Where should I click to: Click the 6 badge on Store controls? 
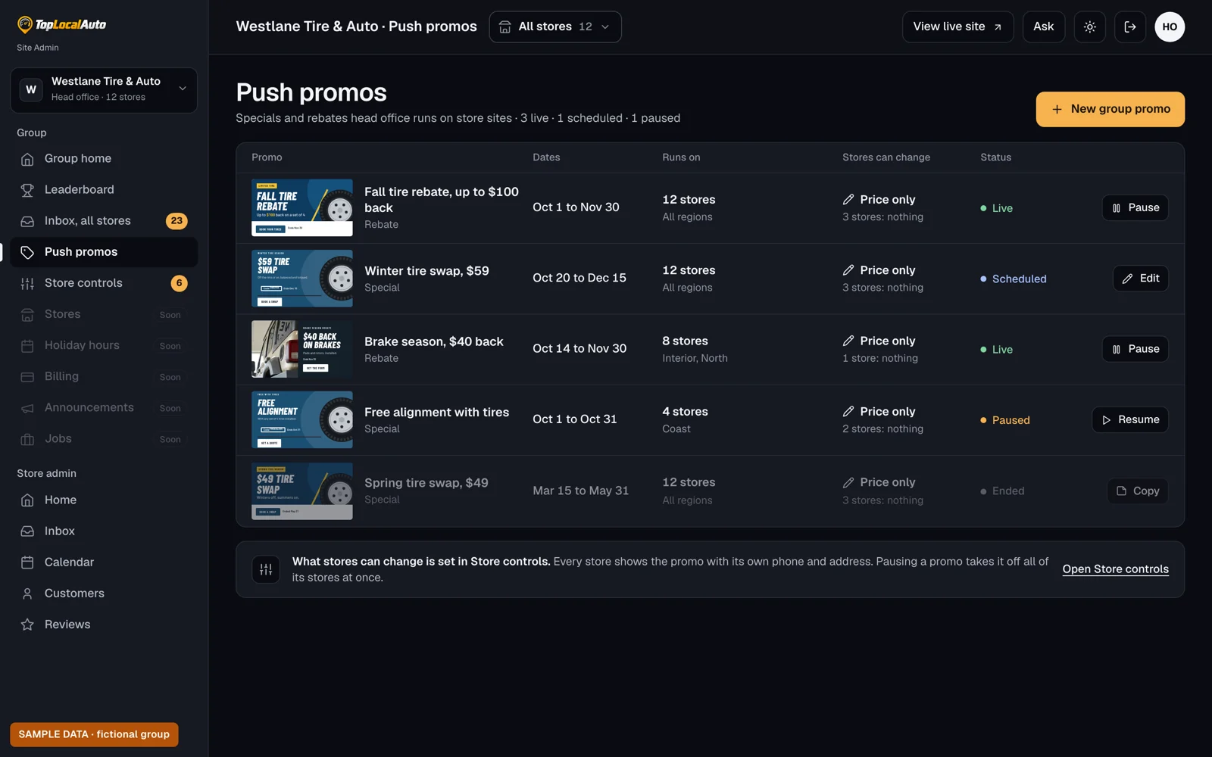pyautogui.click(x=179, y=283)
